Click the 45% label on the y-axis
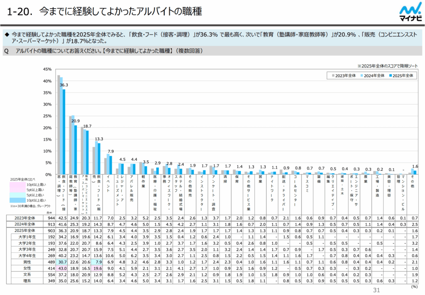The image size is (425, 295). click(47, 69)
